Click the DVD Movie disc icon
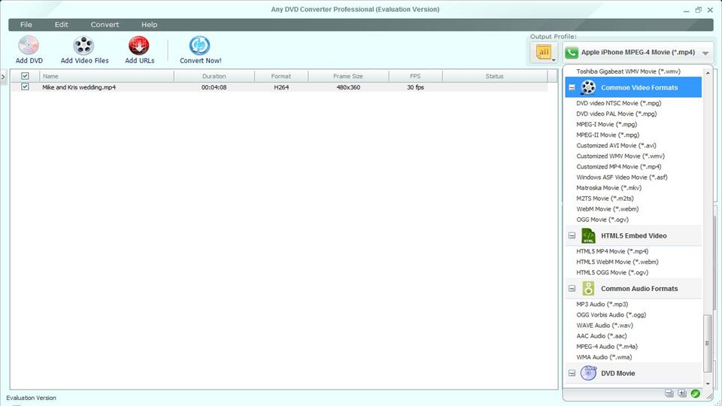Screen dimensions: 722x406 [x=588, y=373]
